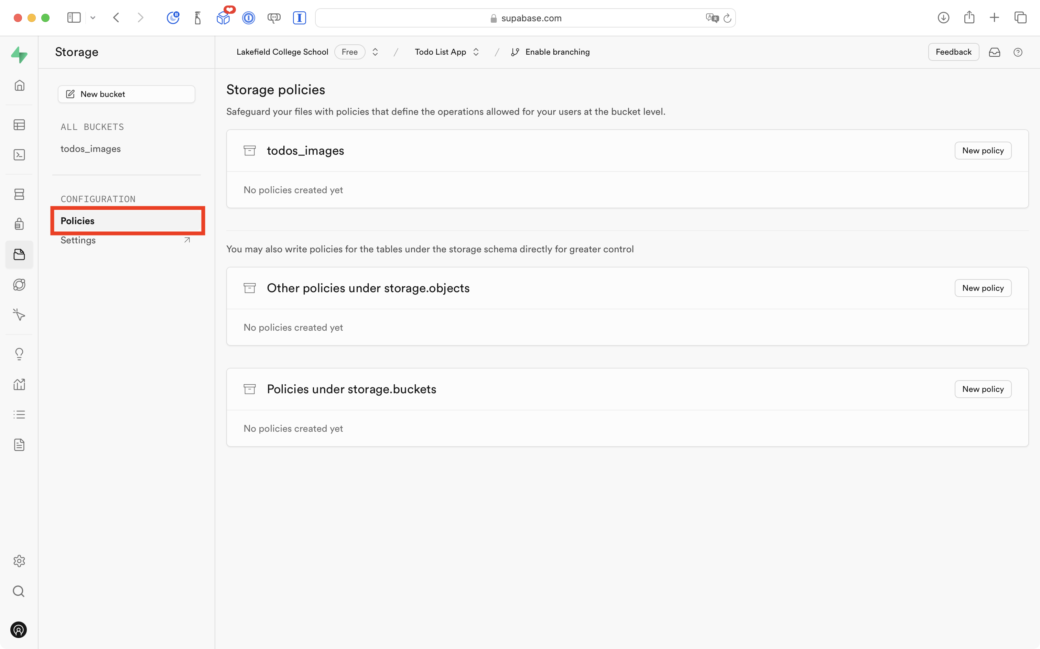This screenshot has width=1040, height=649.
Task: Open the Database sidebar icon
Action: click(x=19, y=194)
